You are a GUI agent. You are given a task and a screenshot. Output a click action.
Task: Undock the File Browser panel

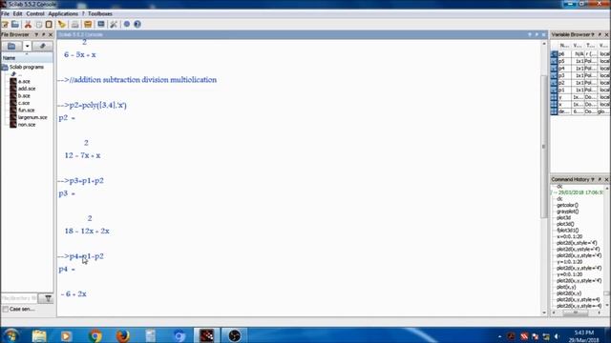click(x=43, y=34)
